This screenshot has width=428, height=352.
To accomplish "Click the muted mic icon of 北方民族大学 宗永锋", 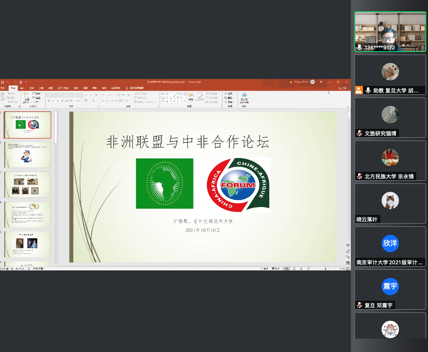I will [359, 176].
